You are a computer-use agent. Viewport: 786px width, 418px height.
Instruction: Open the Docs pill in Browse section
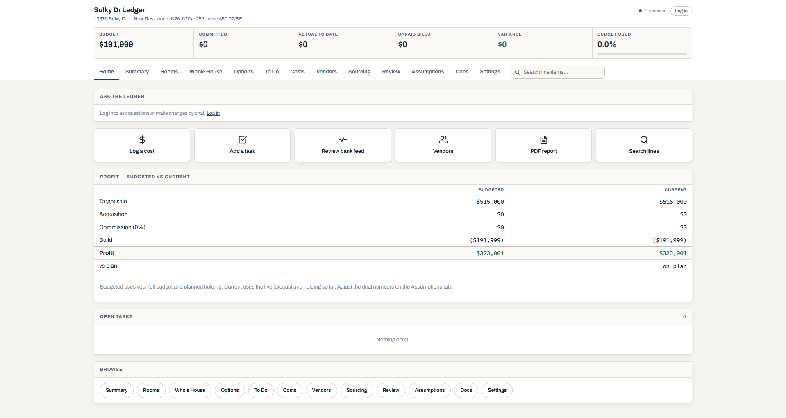click(x=466, y=390)
